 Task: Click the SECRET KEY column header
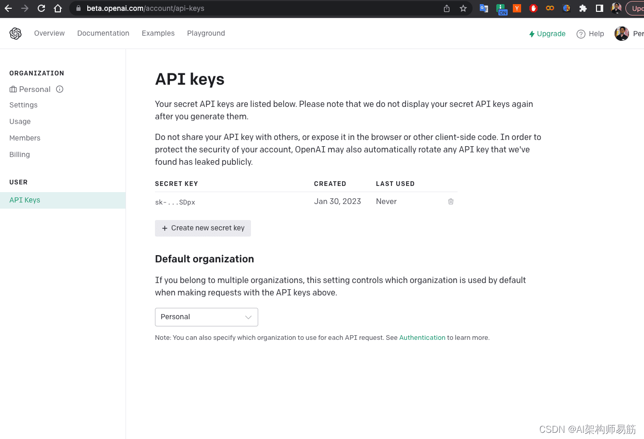point(177,184)
